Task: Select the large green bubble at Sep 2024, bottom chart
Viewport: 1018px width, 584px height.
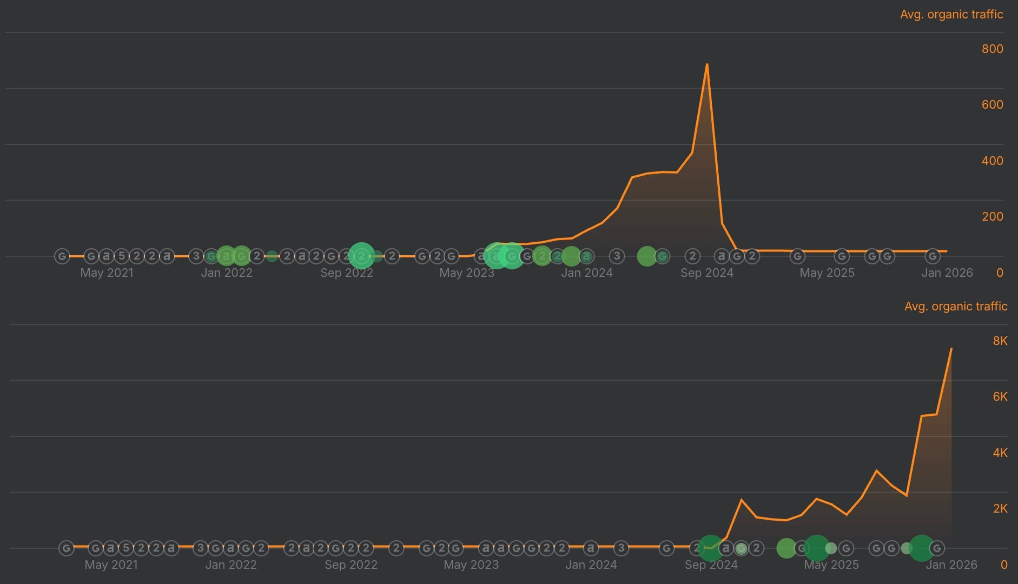Action: (711, 548)
